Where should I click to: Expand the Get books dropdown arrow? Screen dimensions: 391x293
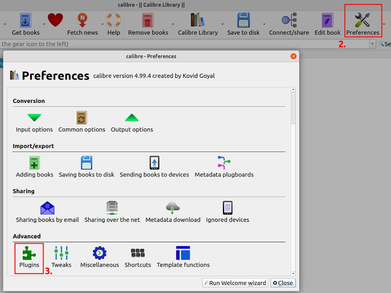click(44, 25)
